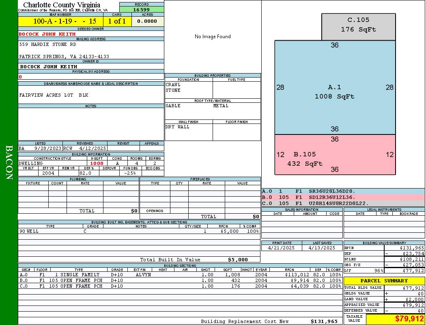The image size is (426, 325).
Task: Click the acres value 0.0000
Action: (147, 21)
